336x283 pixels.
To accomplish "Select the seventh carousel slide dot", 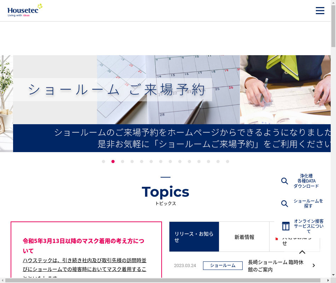I will [x=161, y=161].
